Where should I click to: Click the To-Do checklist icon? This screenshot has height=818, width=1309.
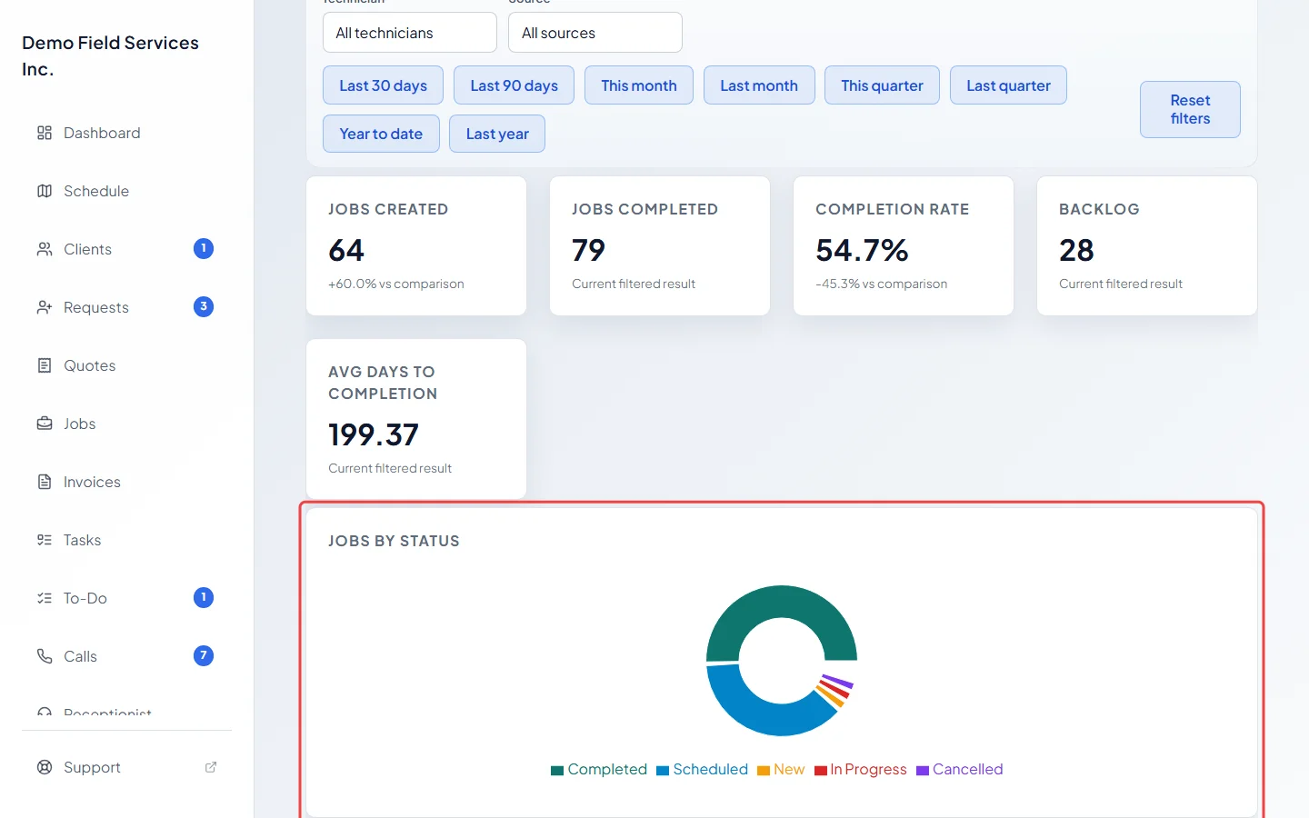pyautogui.click(x=45, y=598)
